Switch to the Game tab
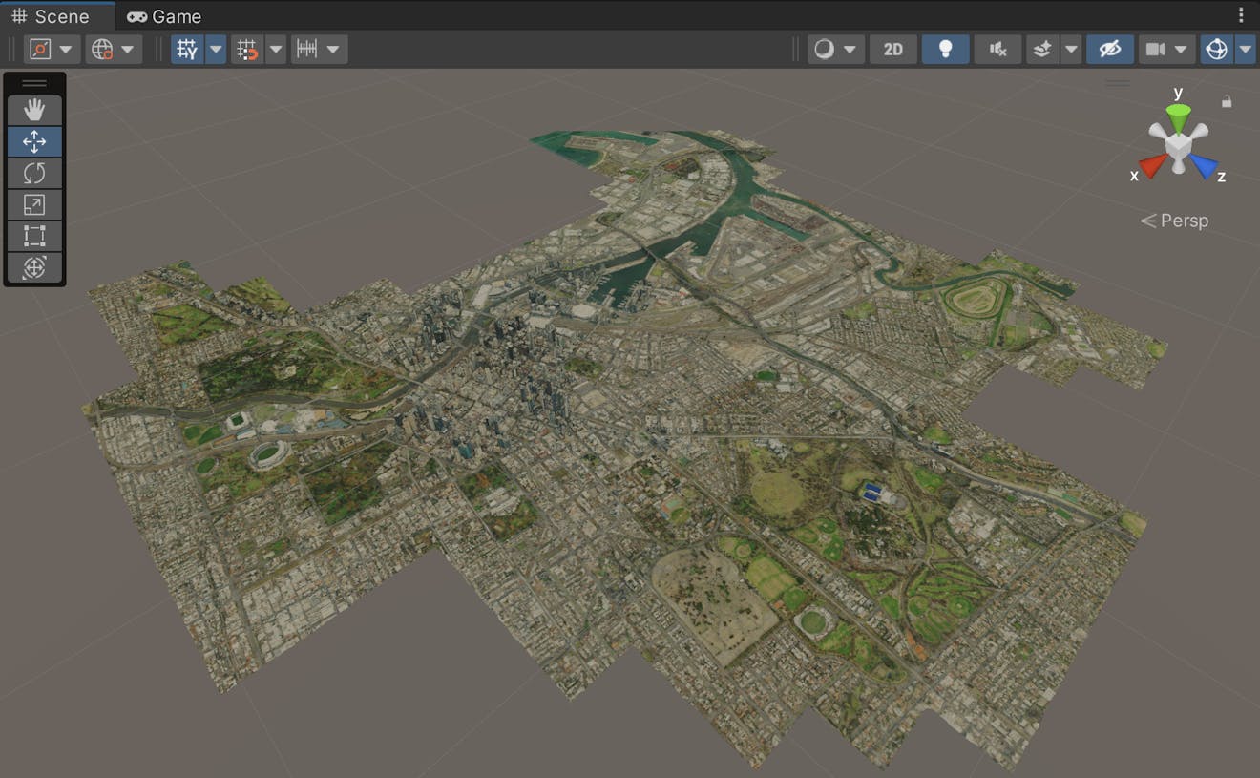 (164, 16)
